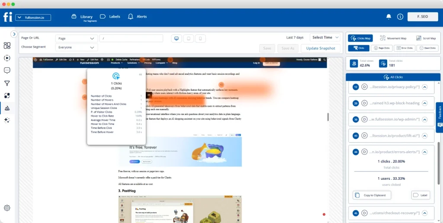
Task: Click the Update Snapshot button
Action: pos(321,48)
